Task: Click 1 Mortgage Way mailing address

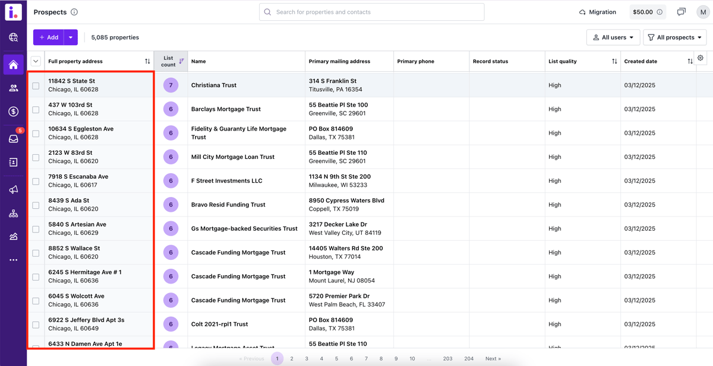Action: (332, 272)
